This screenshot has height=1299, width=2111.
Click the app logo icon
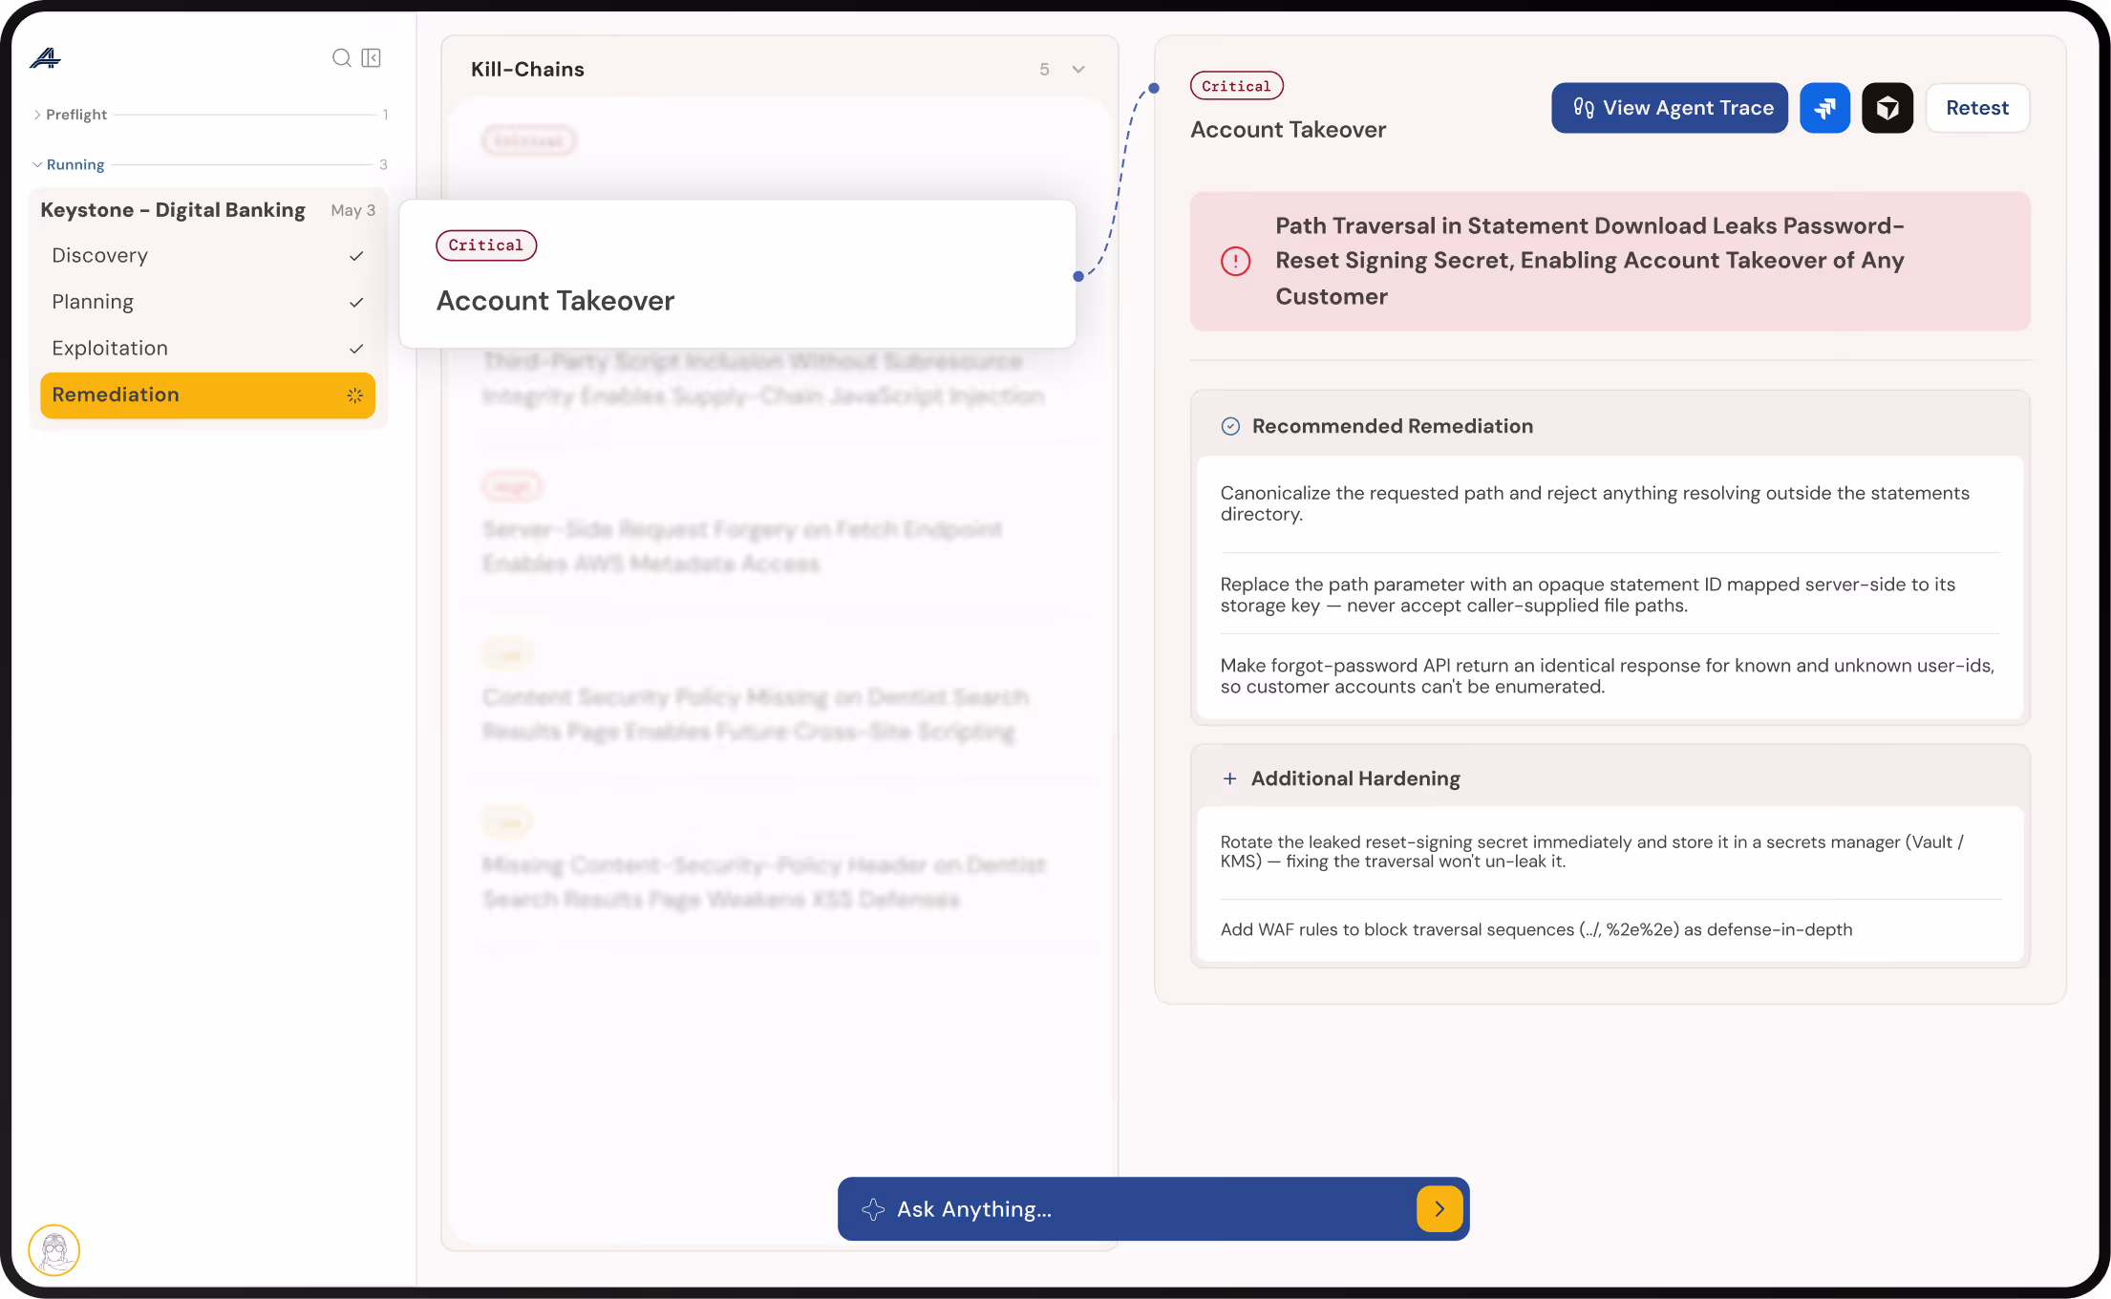(45, 58)
